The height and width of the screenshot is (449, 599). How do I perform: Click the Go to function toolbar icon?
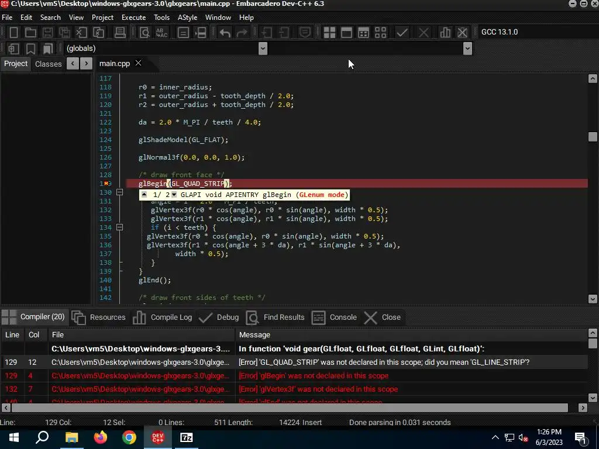pyautogui.click(x=183, y=33)
